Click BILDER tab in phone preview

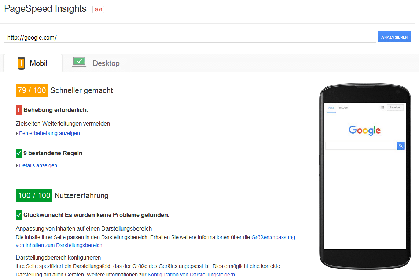(343, 108)
